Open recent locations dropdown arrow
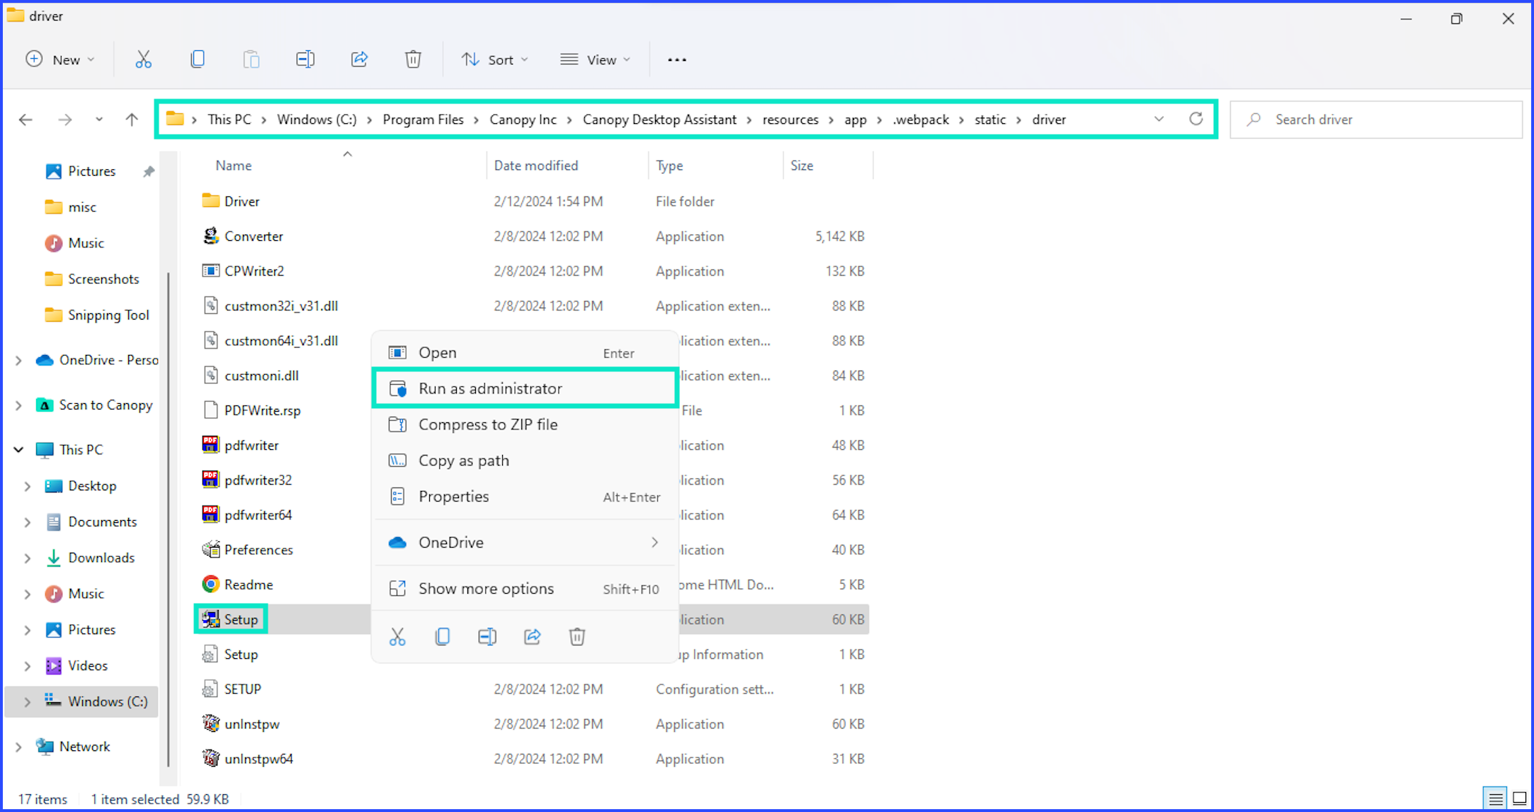This screenshot has width=1534, height=812. coord(98,119)
